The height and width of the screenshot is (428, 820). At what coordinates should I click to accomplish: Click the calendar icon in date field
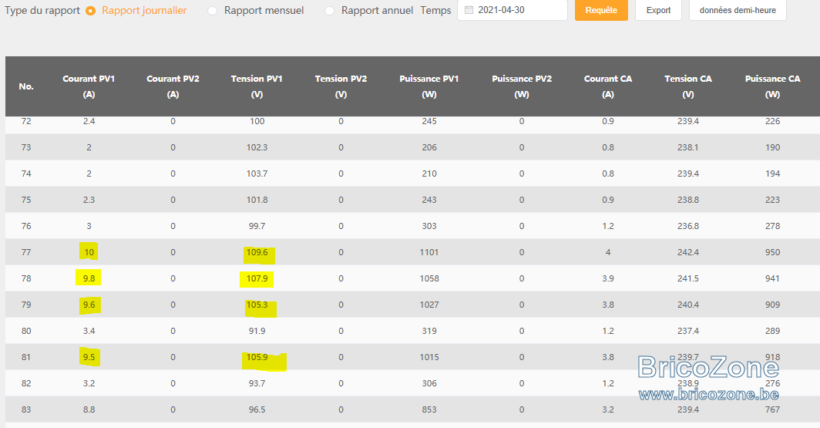469,10
